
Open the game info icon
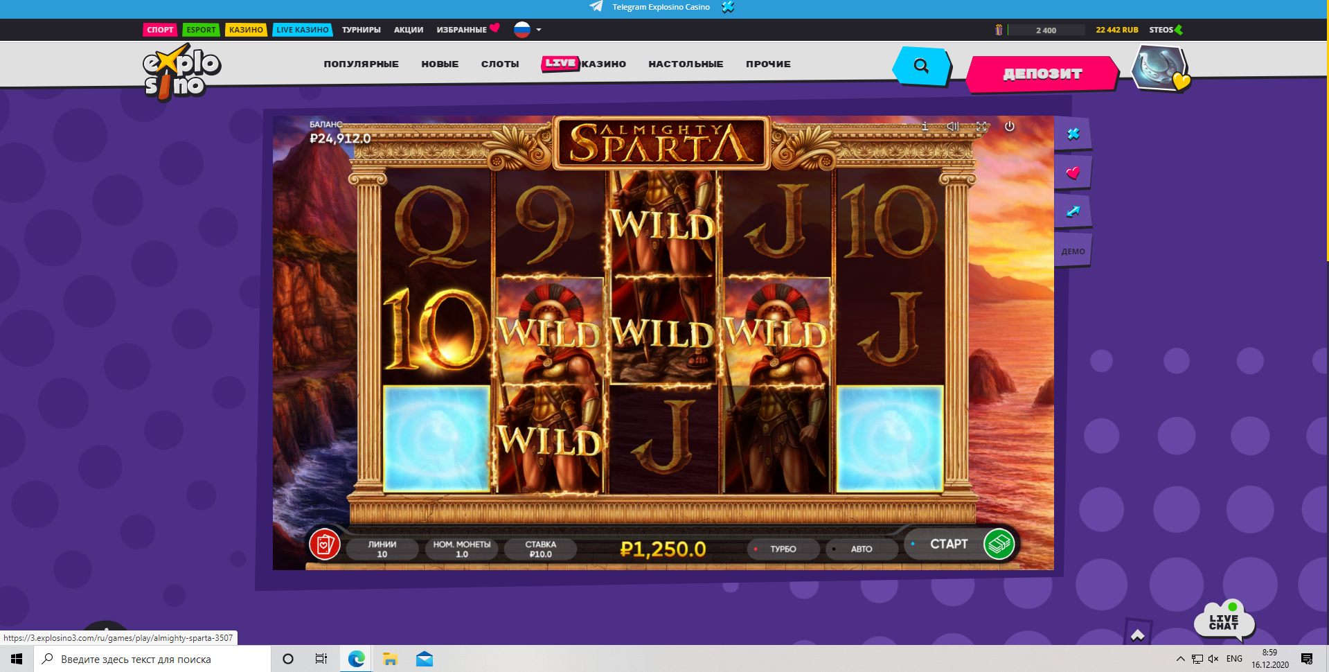(x=924, y=126)
